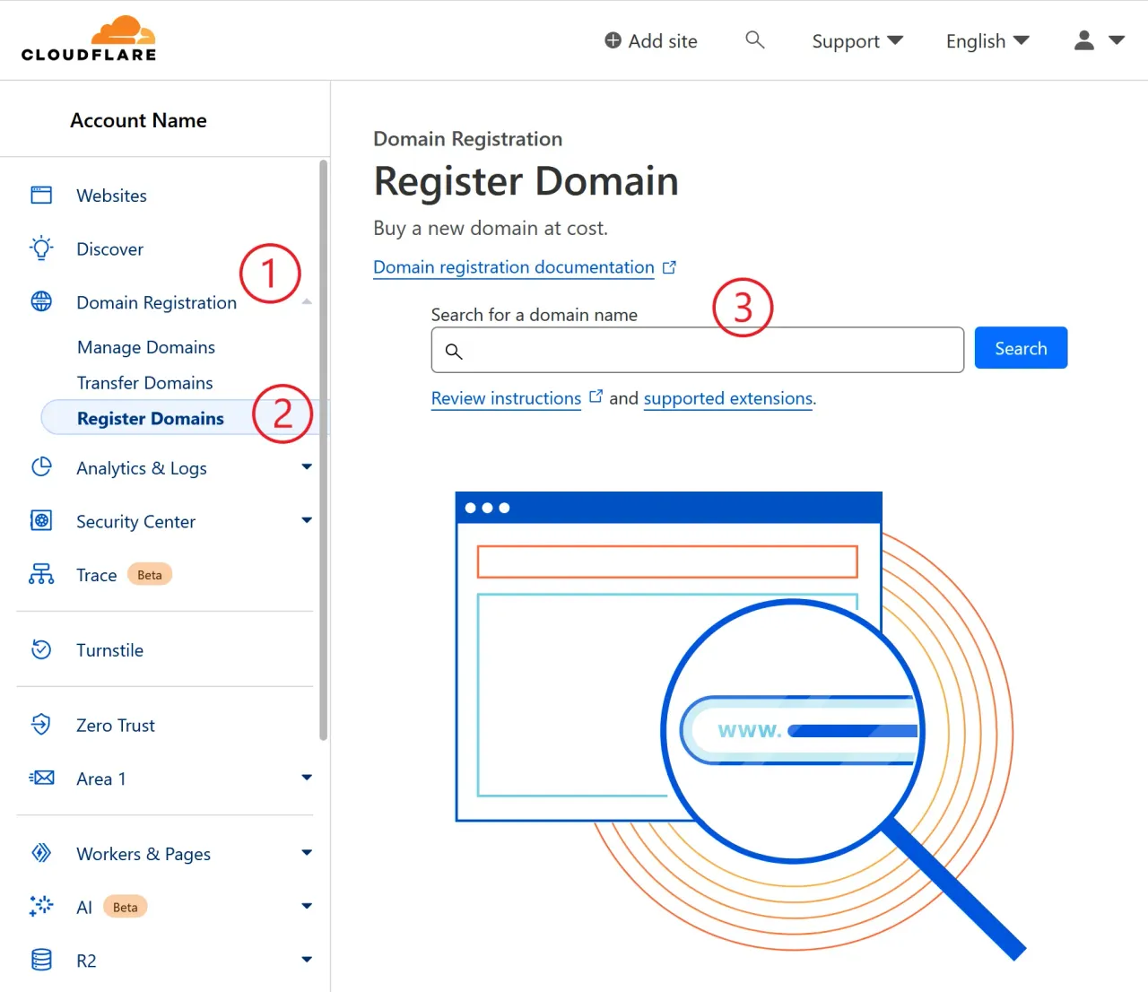The width and height of the screenshot is (1148, 992).
Task: Go to Websites in the sidebar
Action: coord(111,196)
